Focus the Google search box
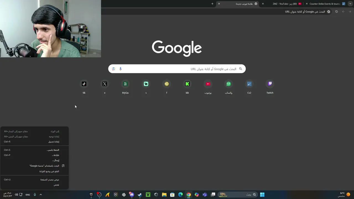Image resolution: width=354 pixels, height=199 pixels. pos(177,69)
